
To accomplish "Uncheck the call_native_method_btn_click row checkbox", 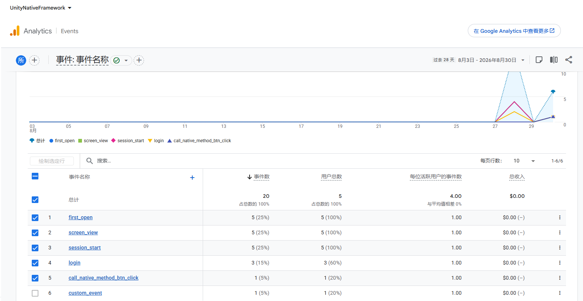I will point(35,278).
